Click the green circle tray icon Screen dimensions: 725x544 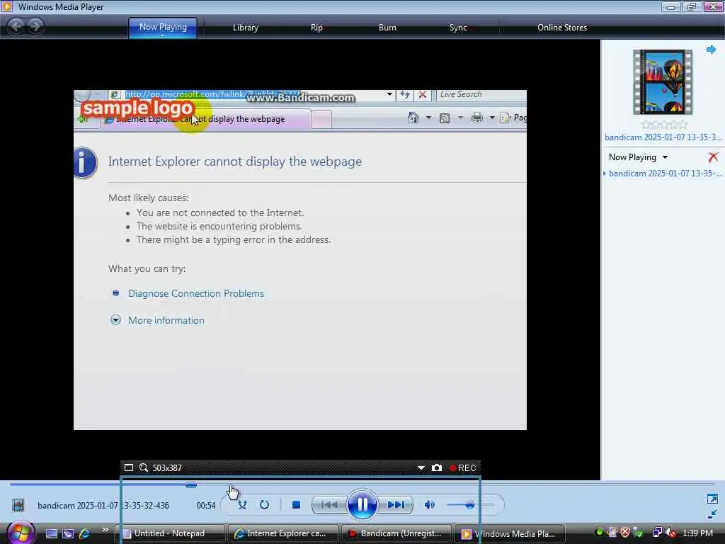tap(600, 533)
